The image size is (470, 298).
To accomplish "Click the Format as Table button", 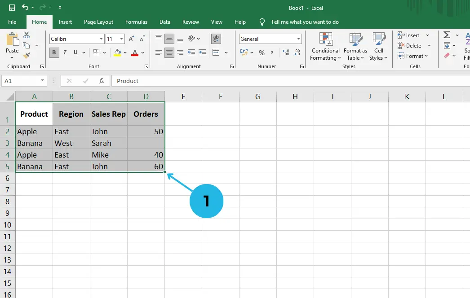I will pos(355,47).
